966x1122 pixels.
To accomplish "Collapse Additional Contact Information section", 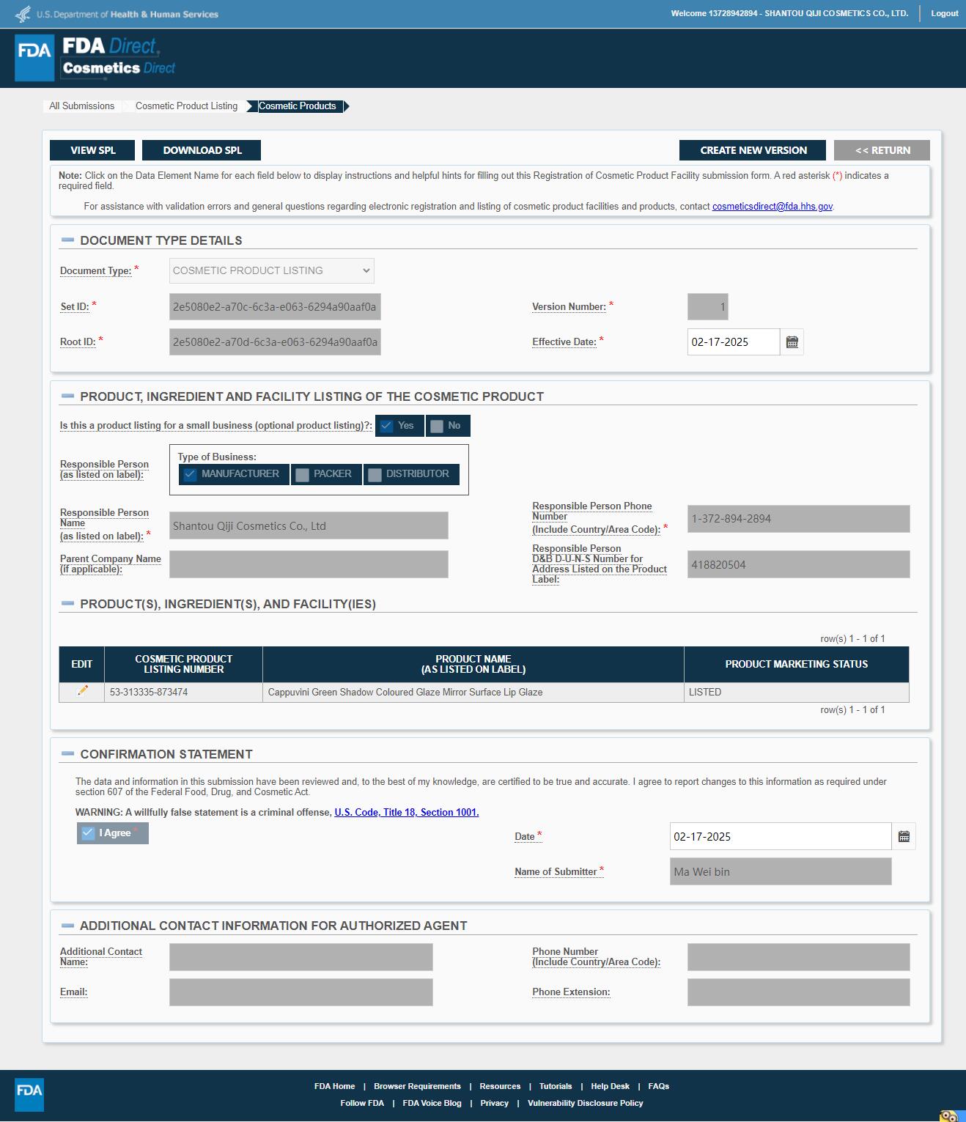I will pos(68,926).
